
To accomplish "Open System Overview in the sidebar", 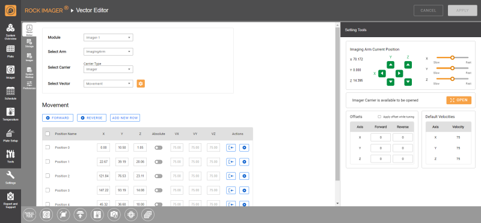I will 10,32.
